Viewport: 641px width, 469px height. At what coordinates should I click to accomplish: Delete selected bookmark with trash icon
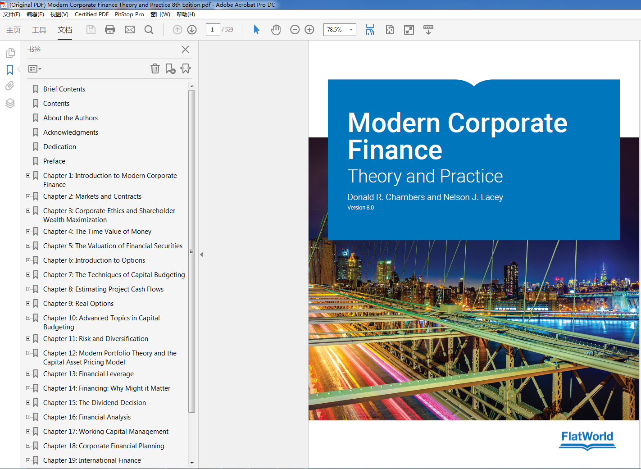coord(155,68)
